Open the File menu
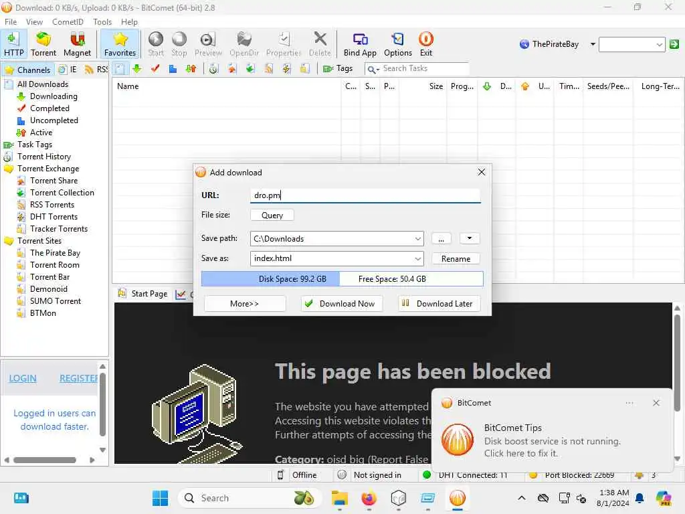 pyautogui.click(x=11, y=22)
